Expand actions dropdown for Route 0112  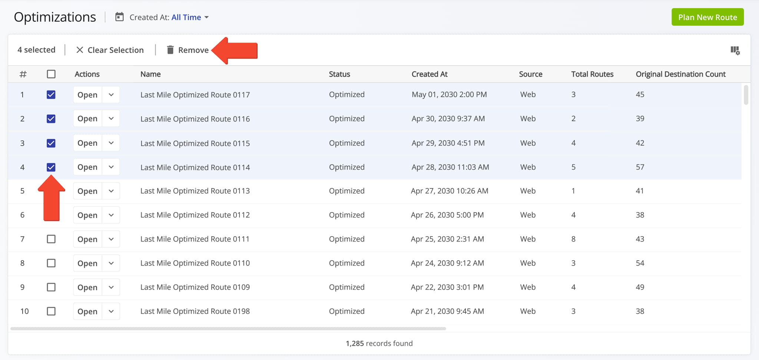click(111, 215)
